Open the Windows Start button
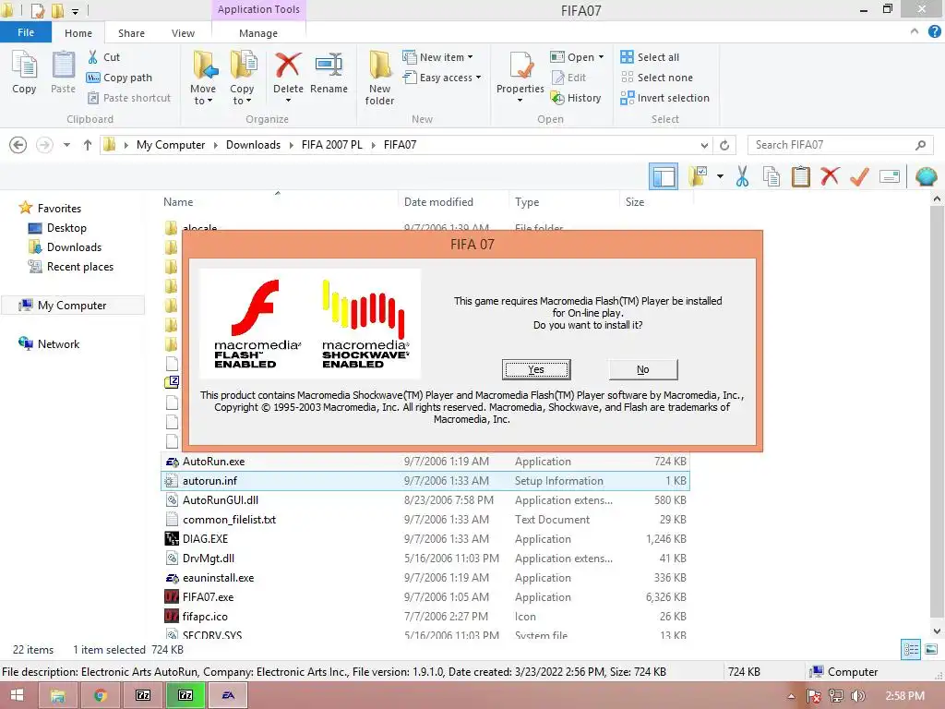The height and width of the screenshot is (709, 945). click(17, 696)
